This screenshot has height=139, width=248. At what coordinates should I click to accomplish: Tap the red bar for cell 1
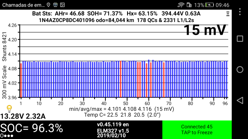pyautogui.click(x=21, y=80)
